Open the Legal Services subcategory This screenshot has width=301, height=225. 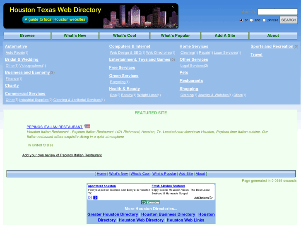coord(192,66)
